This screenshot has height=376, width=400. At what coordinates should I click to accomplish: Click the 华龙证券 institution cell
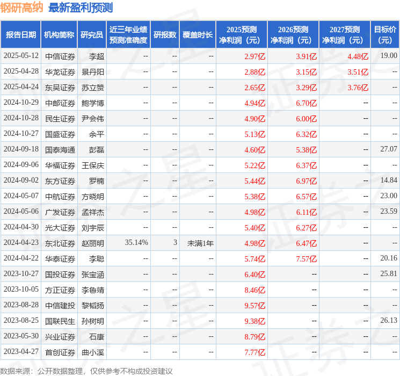[60, 72]
